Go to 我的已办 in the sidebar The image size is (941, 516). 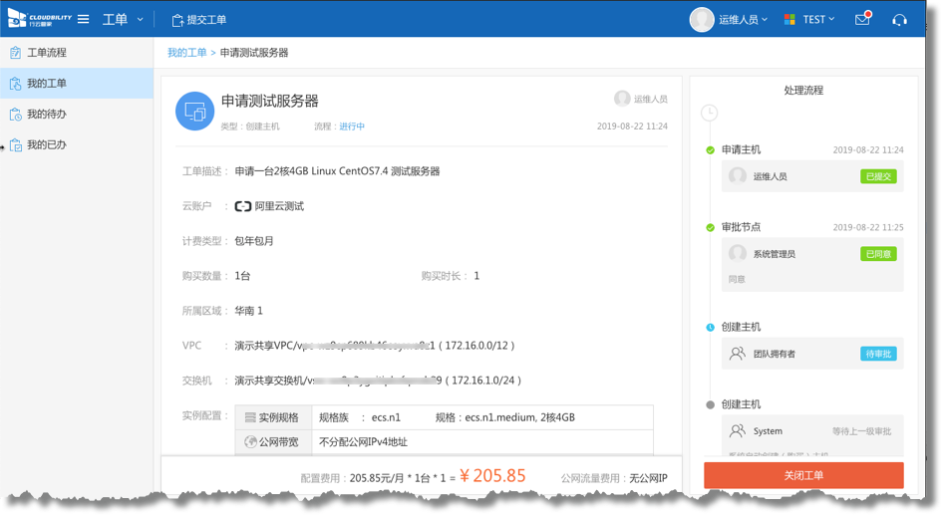click(46, 145)
